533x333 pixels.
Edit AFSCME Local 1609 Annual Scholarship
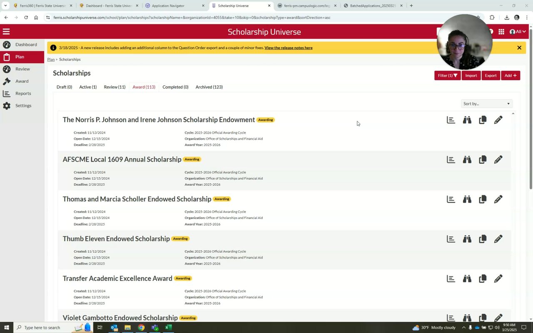click(498, 159)
